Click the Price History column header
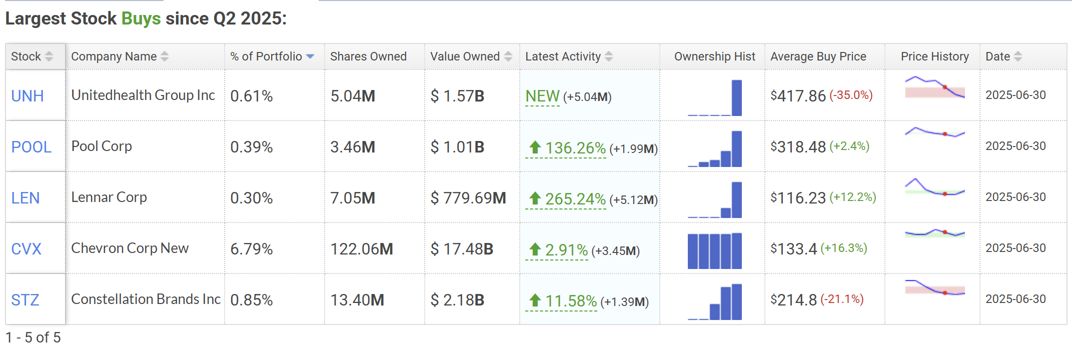This screenshot has height=362, width=1072. [934, 56]
